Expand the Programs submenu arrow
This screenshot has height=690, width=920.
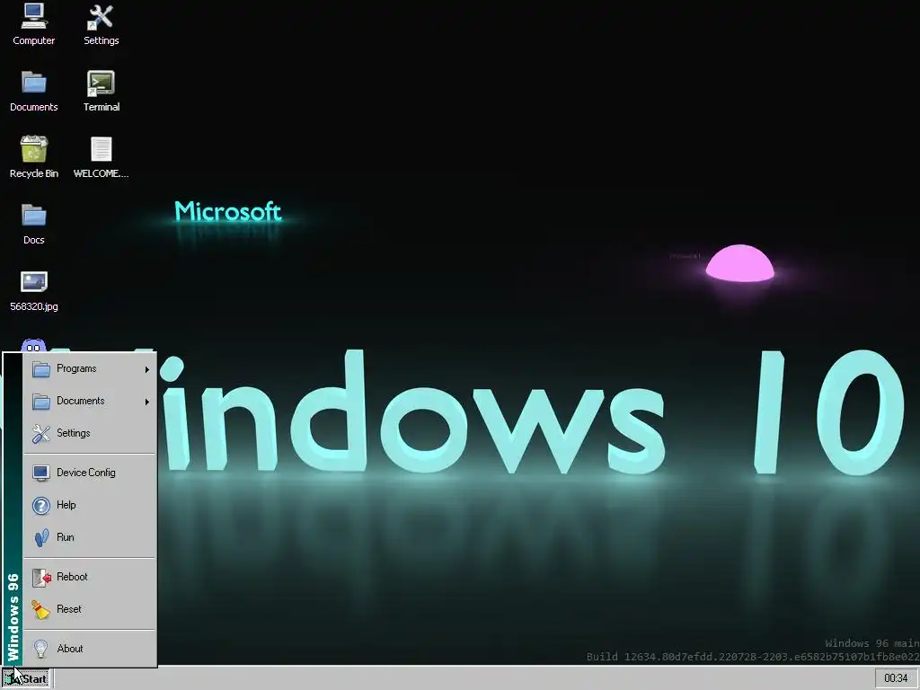point(147,369)
